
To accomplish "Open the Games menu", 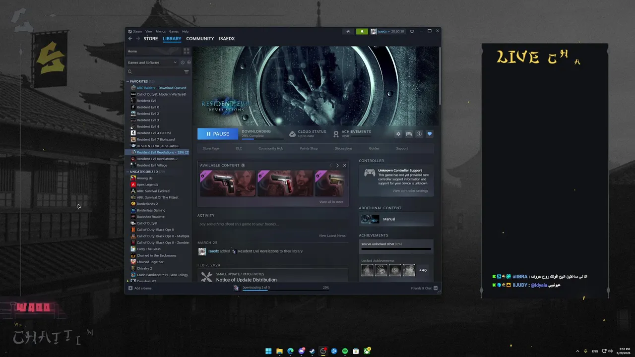I will 174,31.
